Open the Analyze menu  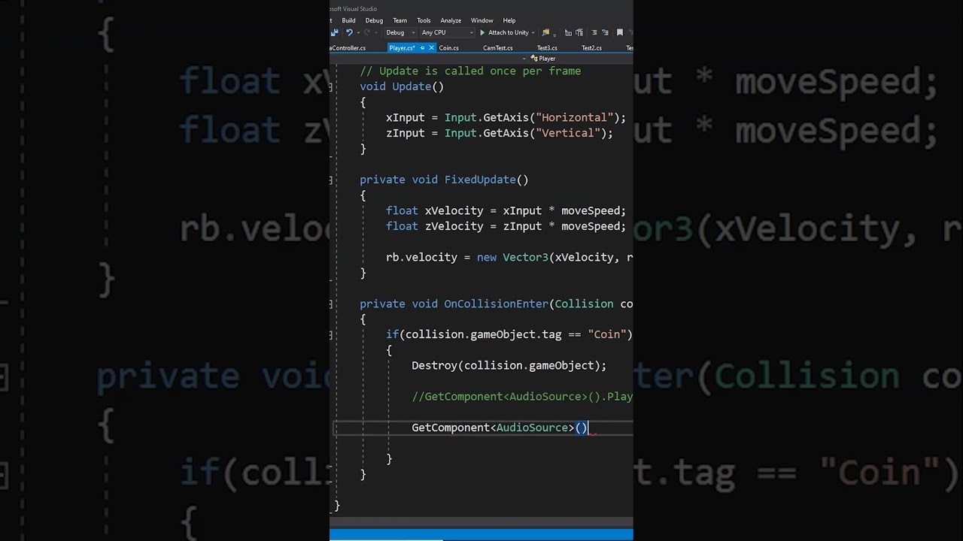tap(451, 20)
